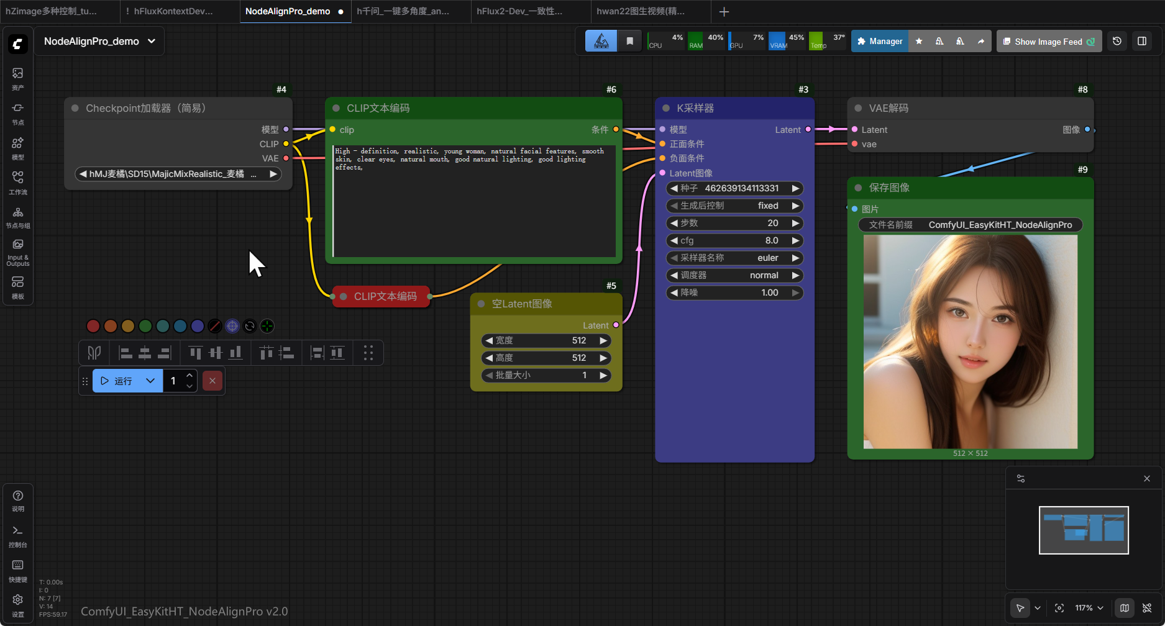The image size is (1165, 626).
Task: Click the align top edges icon
Action: [196, 353]
